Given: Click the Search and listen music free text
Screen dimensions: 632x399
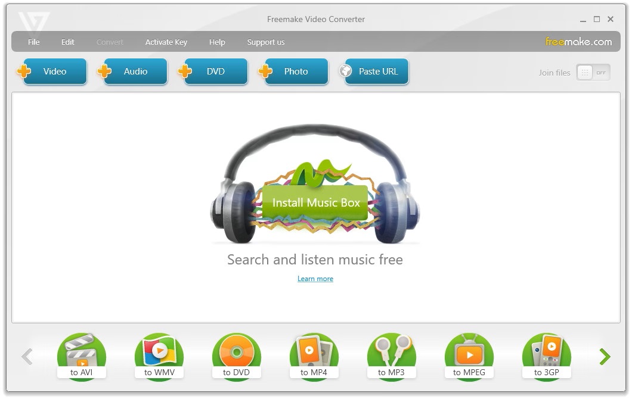Looking at the screenshot, I should (x=315, y=260).
